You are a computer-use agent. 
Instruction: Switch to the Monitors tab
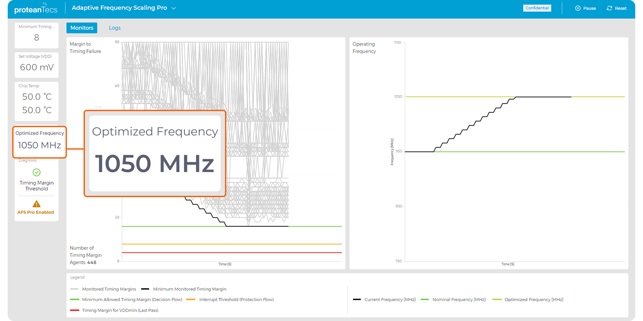82,28
